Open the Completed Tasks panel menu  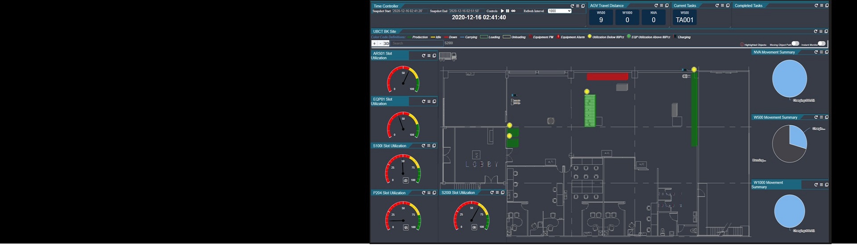pos(822,5)
